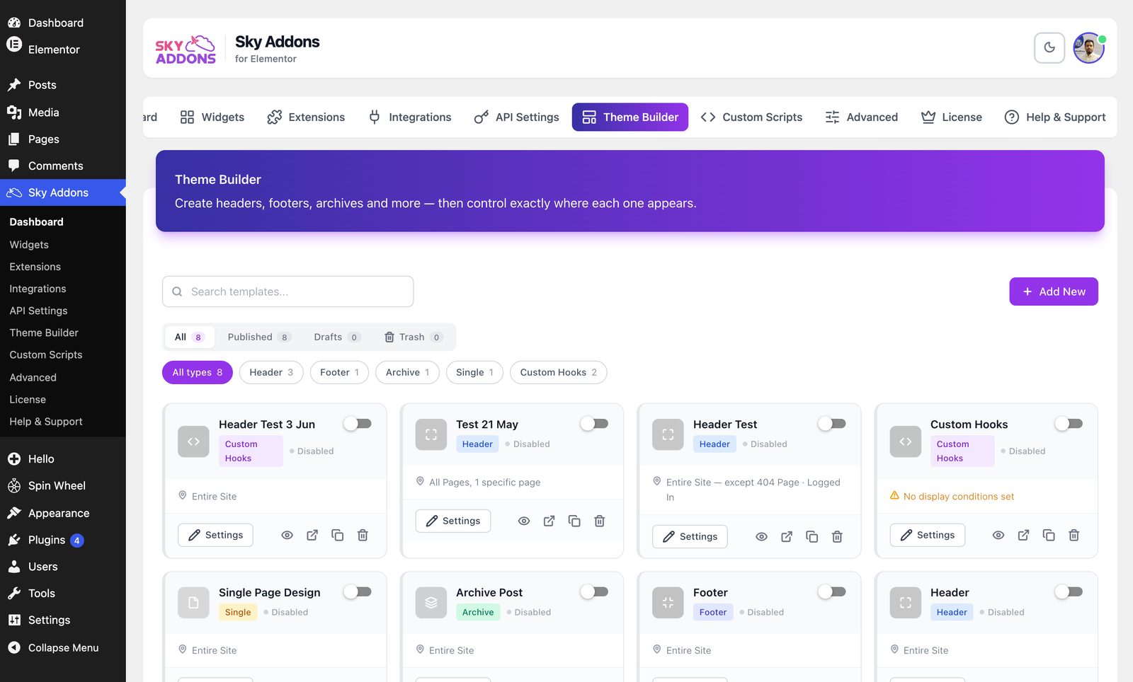Screen dimensions: 1133x682
Task: Switch on the Footer template toggle
Action: click(832, 592)
